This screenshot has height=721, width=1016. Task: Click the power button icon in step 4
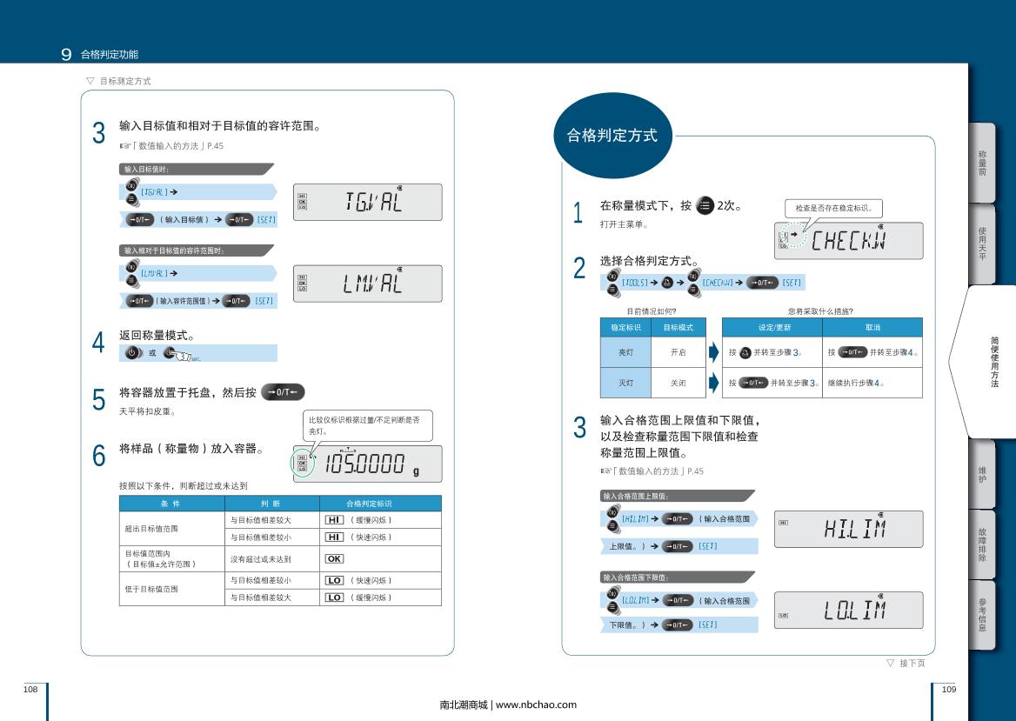click(132, 353)
